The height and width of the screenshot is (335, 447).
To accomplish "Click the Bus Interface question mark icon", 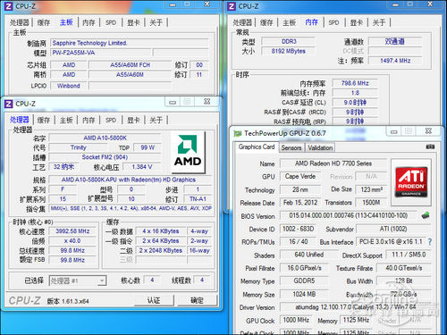I will point(430,242).
